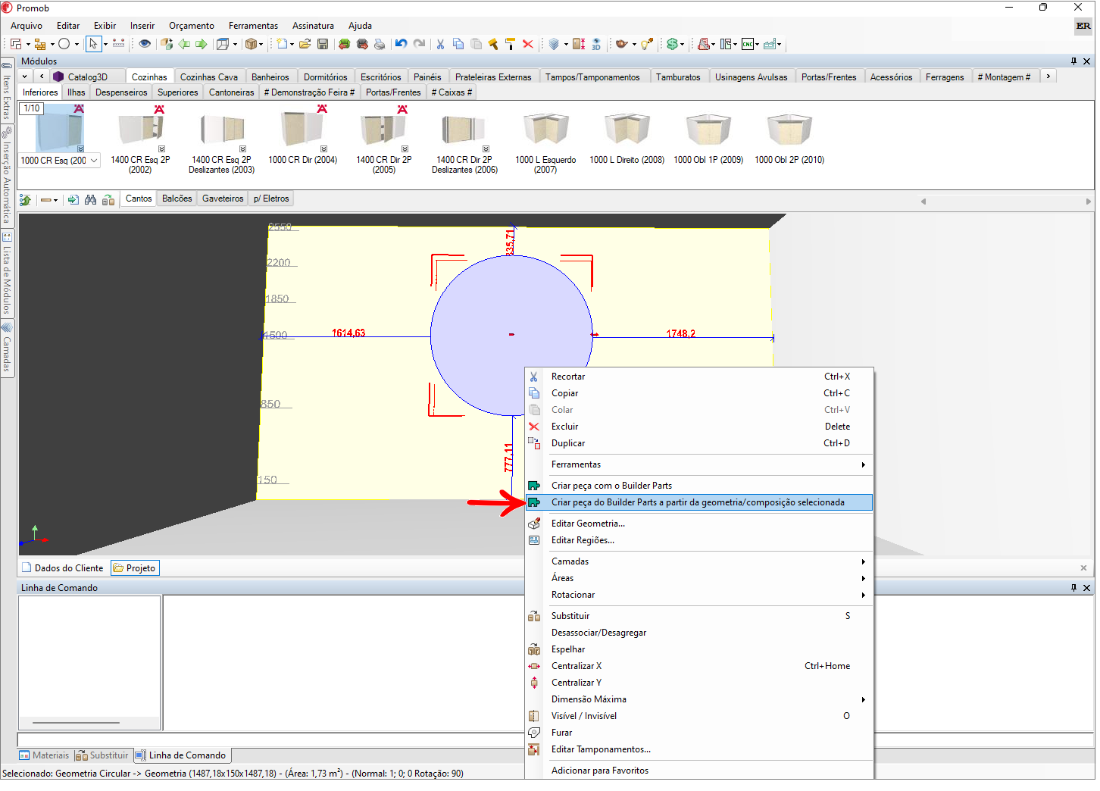Open the Orçamento menu
Viewport: 1100px width, 791px height.
pyautogui.click(x=191, y=26)
